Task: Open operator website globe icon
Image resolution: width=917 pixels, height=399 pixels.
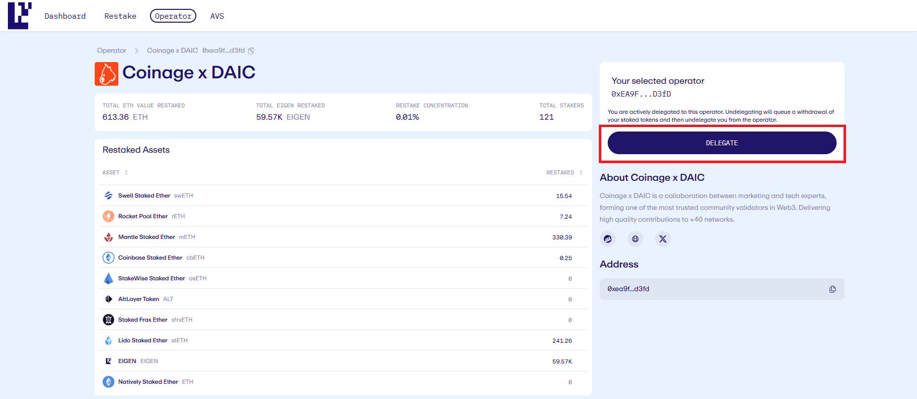Action: (635, 239)
